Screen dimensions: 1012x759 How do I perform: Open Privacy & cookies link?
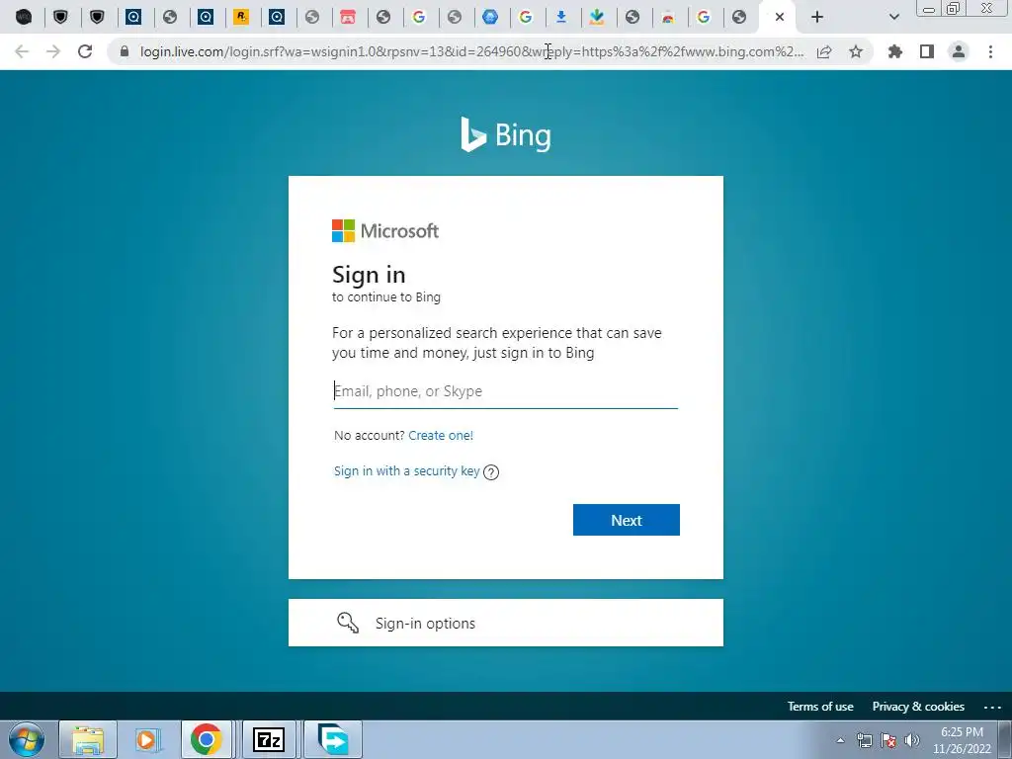tap(918, 706)
